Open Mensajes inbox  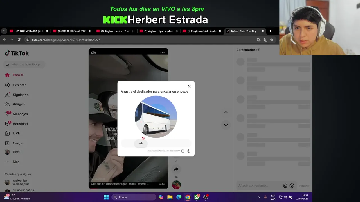click(16, 114)
